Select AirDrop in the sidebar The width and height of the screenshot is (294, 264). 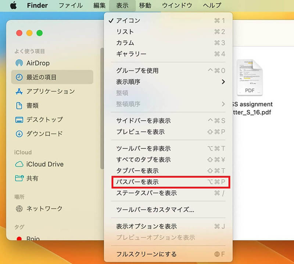52,63
